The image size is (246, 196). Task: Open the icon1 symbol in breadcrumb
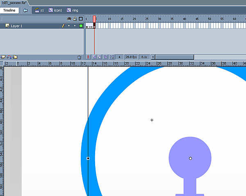point(55,10)
